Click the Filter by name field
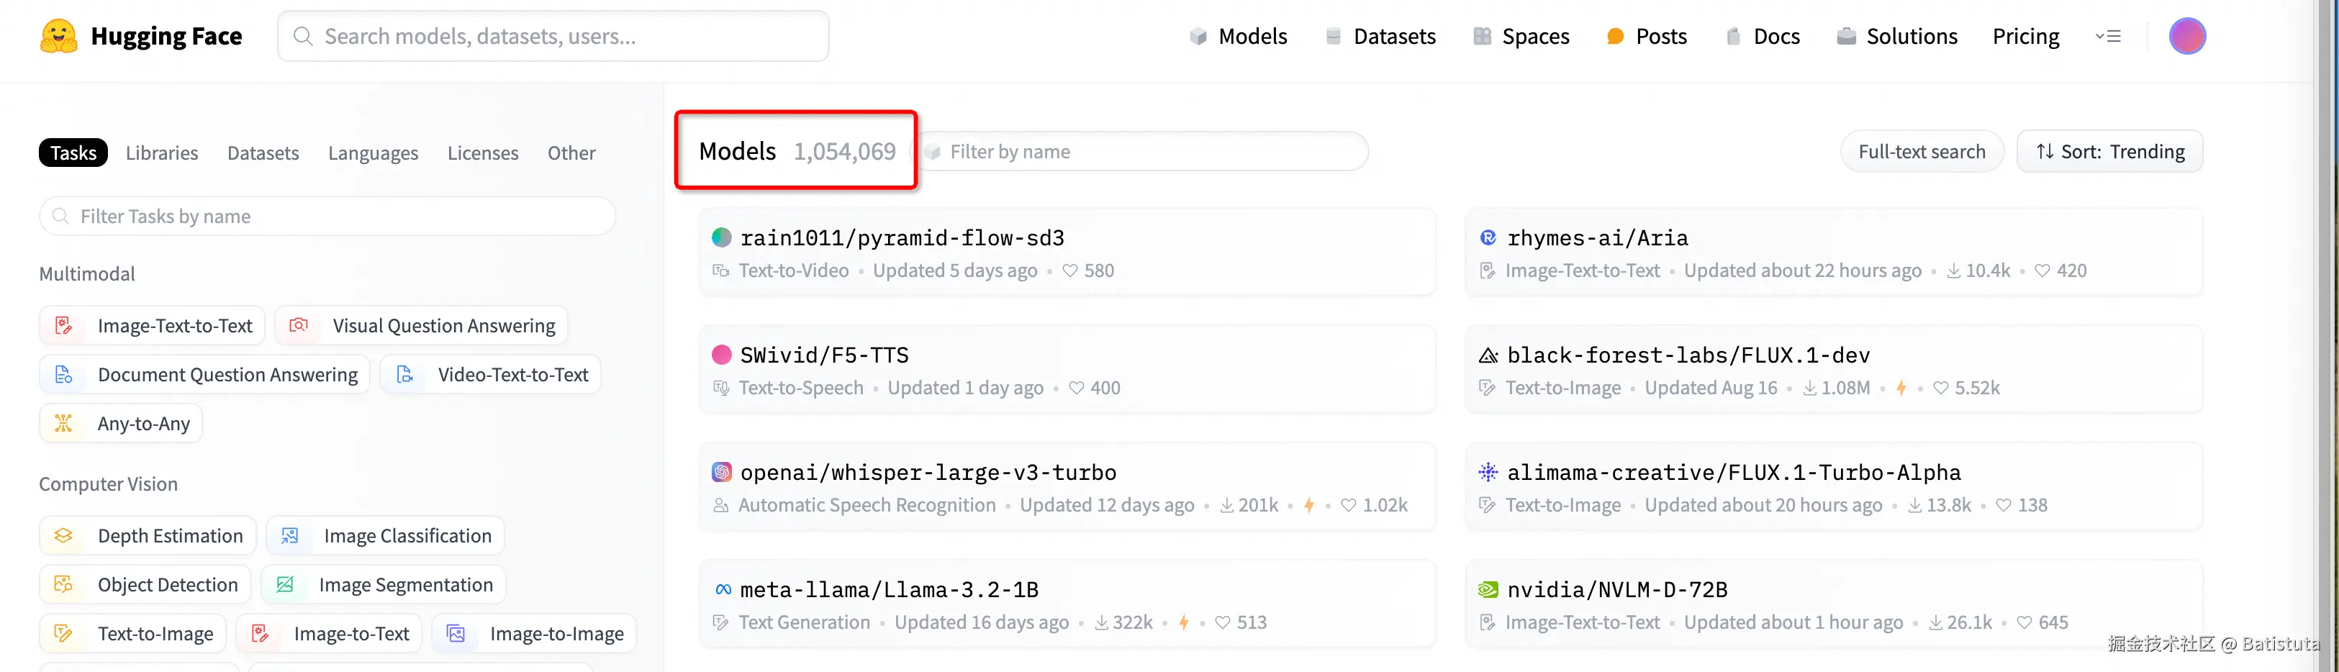2339x672 pixels. pos(1142,152)
